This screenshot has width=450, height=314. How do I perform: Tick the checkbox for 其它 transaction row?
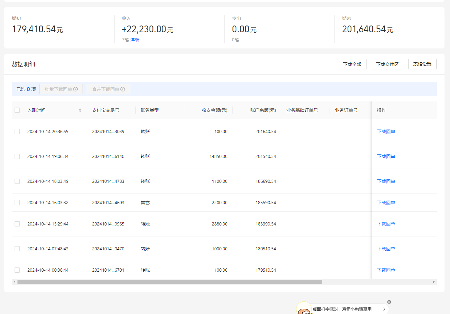click(x=17, y=203)
